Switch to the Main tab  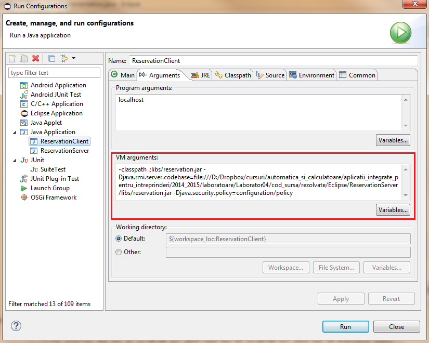pos(123,75)
